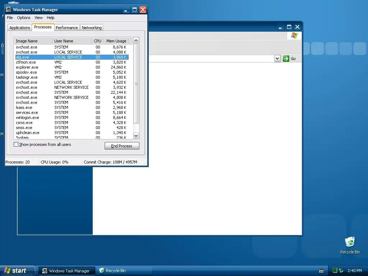Open the File menu in Task Manager
Screen dimensions: 368x276
pos(10,18)
